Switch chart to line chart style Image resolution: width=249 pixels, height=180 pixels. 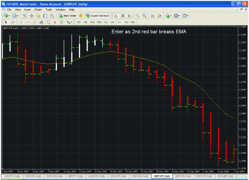(129, 16)
